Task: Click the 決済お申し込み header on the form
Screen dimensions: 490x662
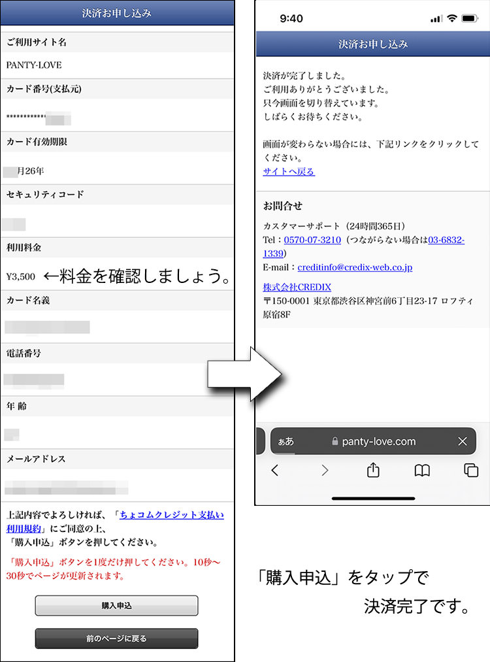Action: (x=117, y=13)
